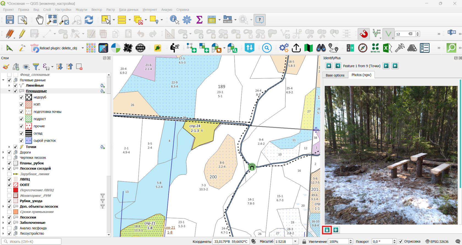Image resolution: width=462 pixels, height=245 pixels.
Task: Toggle the Дороги group checkbox
Action: click(9, 152)
